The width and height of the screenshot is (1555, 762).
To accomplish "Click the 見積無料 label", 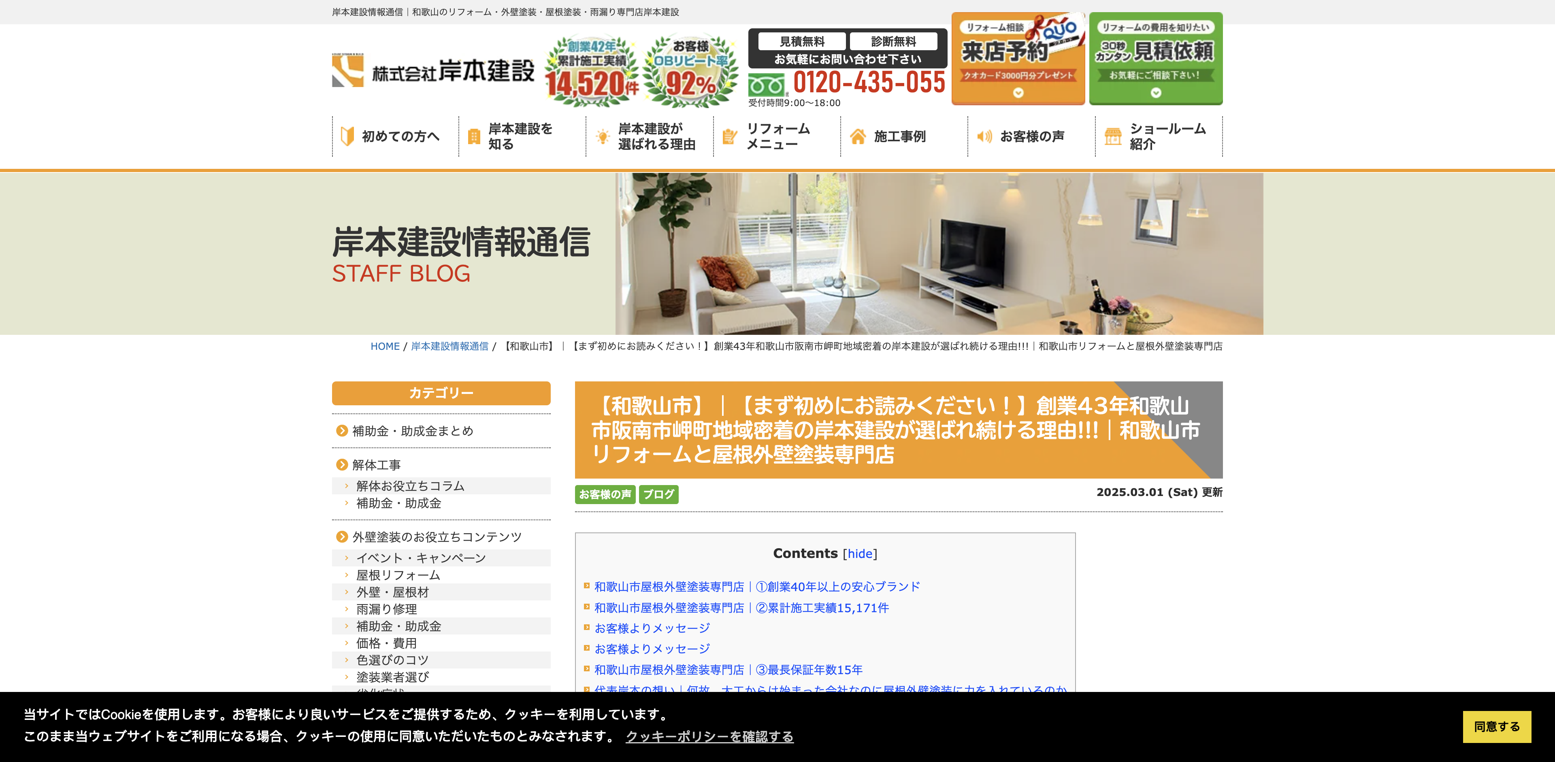I will [802, 41].
